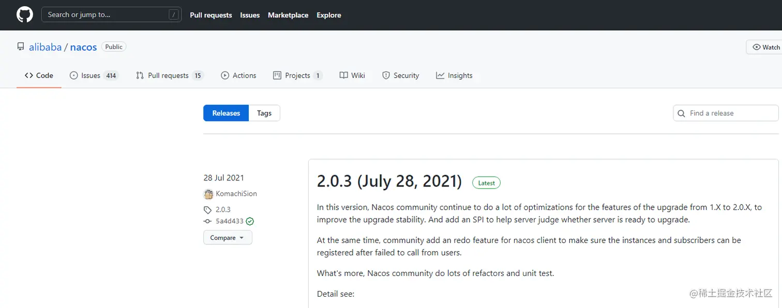The width and height of the screenshot is (782, 308).
Task: Click the Pull requests tab branch icon
Action: pos(140,75)
